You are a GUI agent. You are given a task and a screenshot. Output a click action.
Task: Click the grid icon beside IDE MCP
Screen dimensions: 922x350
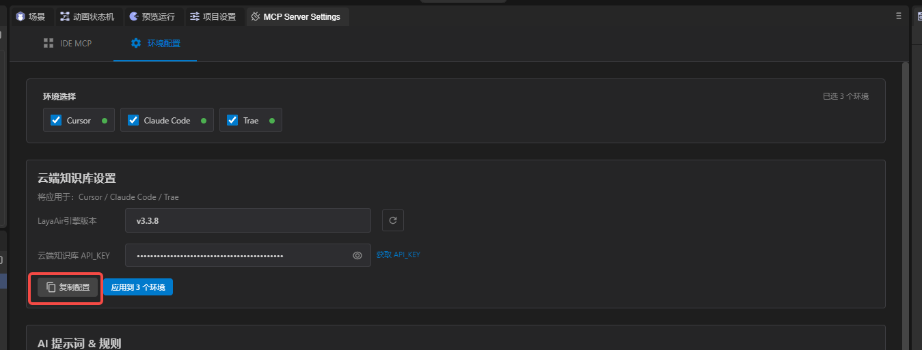[x=49, y=43]
